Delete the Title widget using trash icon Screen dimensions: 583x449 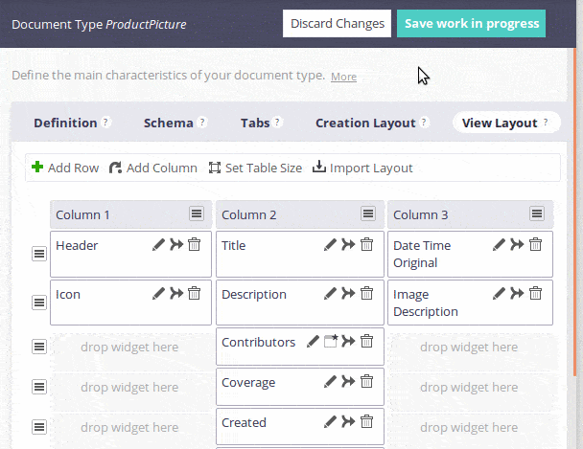click(366, 244)
